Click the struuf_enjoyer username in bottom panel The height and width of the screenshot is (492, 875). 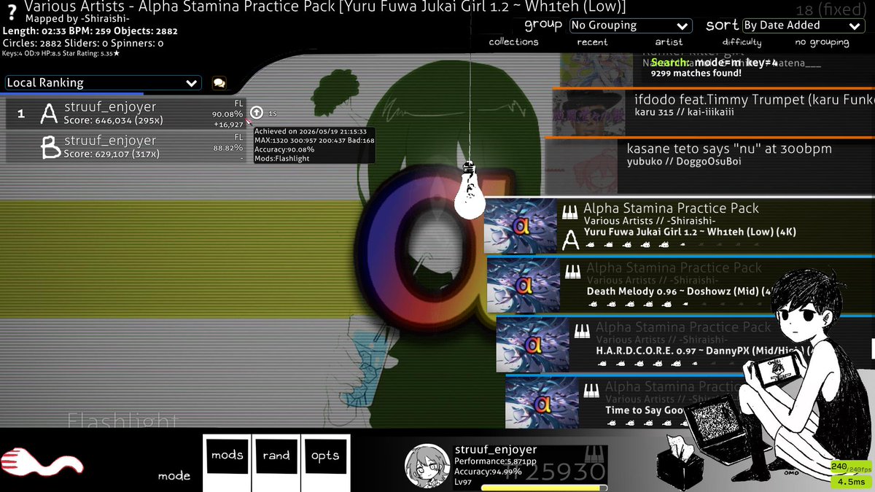(495, 450)
